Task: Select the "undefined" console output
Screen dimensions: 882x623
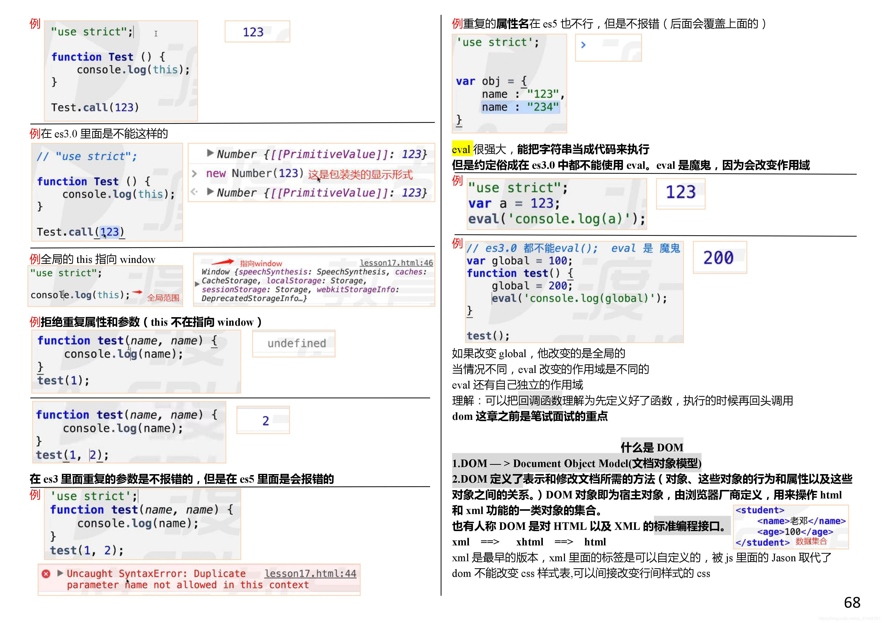Action: [297, 343]
